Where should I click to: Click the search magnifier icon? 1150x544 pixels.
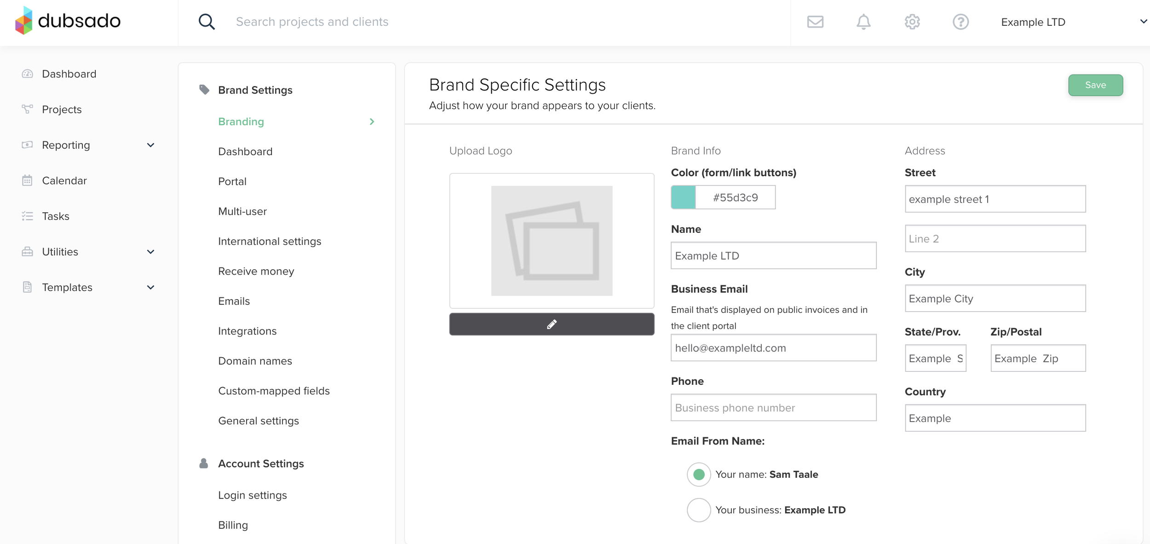coord(207,22)
